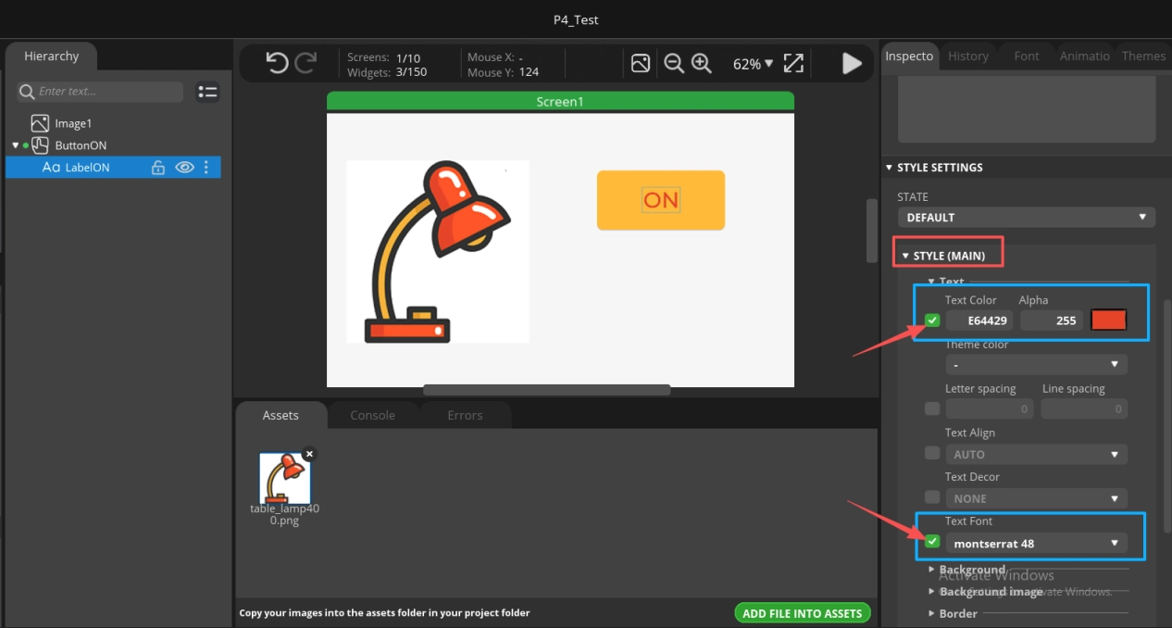This screenshot has width=1172, height=628.
Task: Toggle the lock icon on LabelON
Action: [x=158, y=168]
